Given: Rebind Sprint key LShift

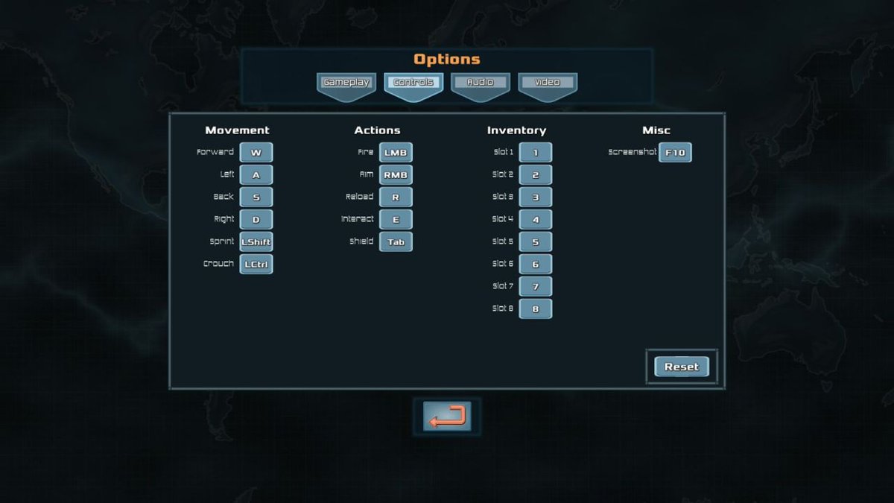Looking at the screenshot, I should 256,242.
